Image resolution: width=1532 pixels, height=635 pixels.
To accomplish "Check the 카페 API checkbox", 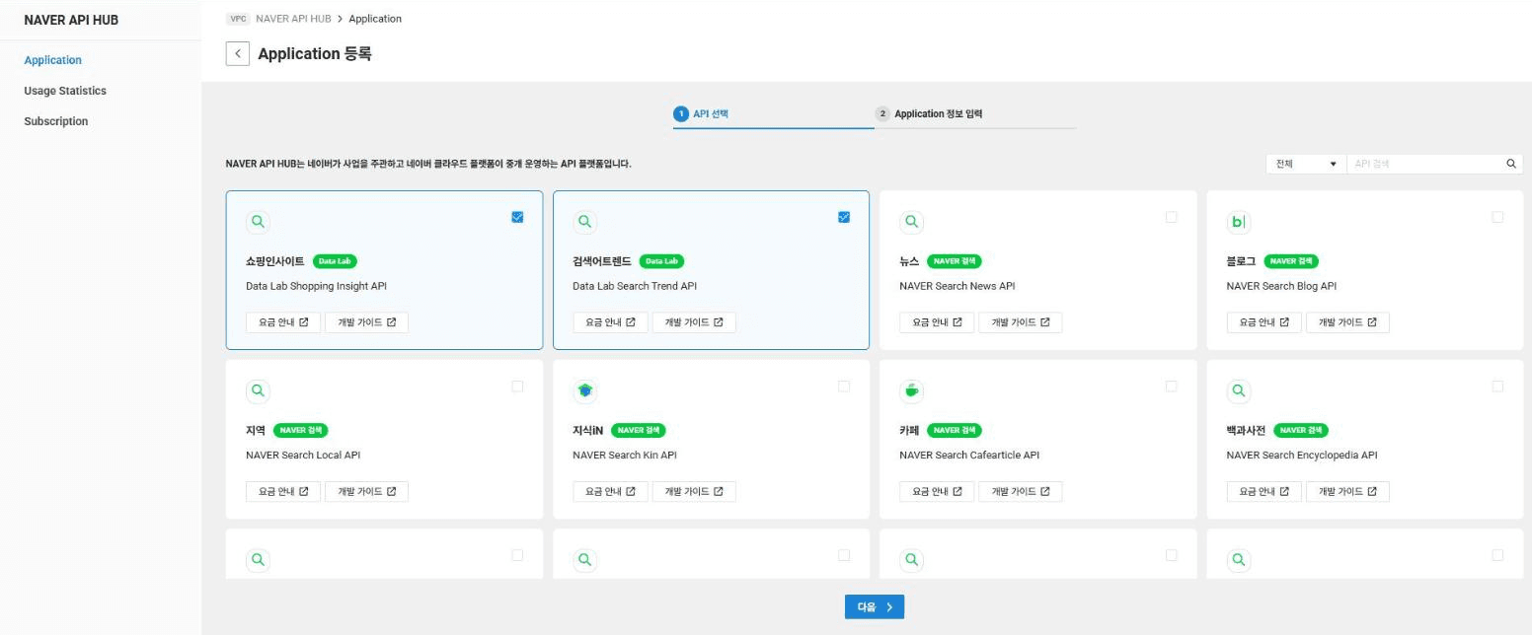I will coord(1172,387).
